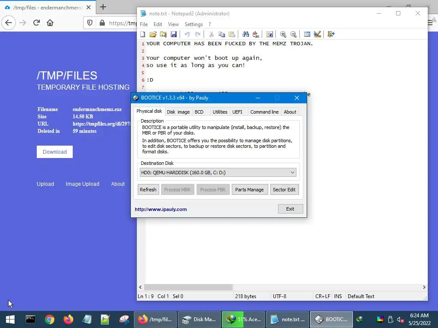Switch to Disk image tab in BOOTICE

178,112
